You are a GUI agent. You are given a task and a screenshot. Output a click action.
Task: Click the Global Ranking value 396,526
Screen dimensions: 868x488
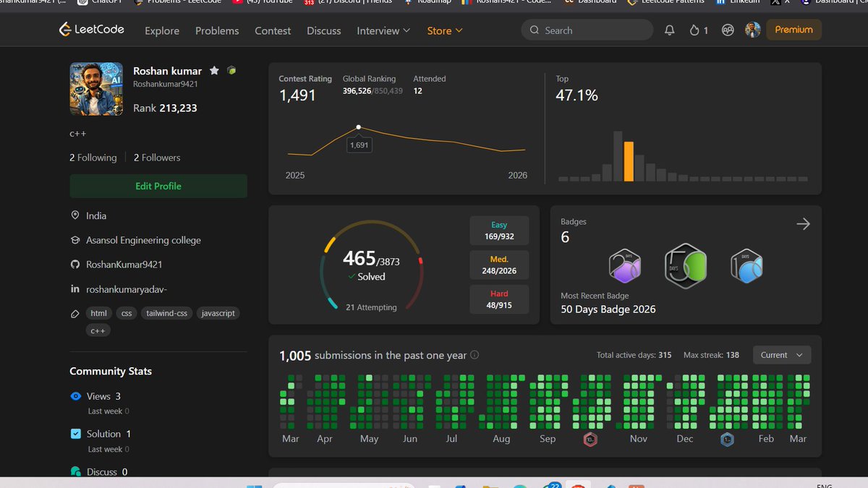coord(357,91)
